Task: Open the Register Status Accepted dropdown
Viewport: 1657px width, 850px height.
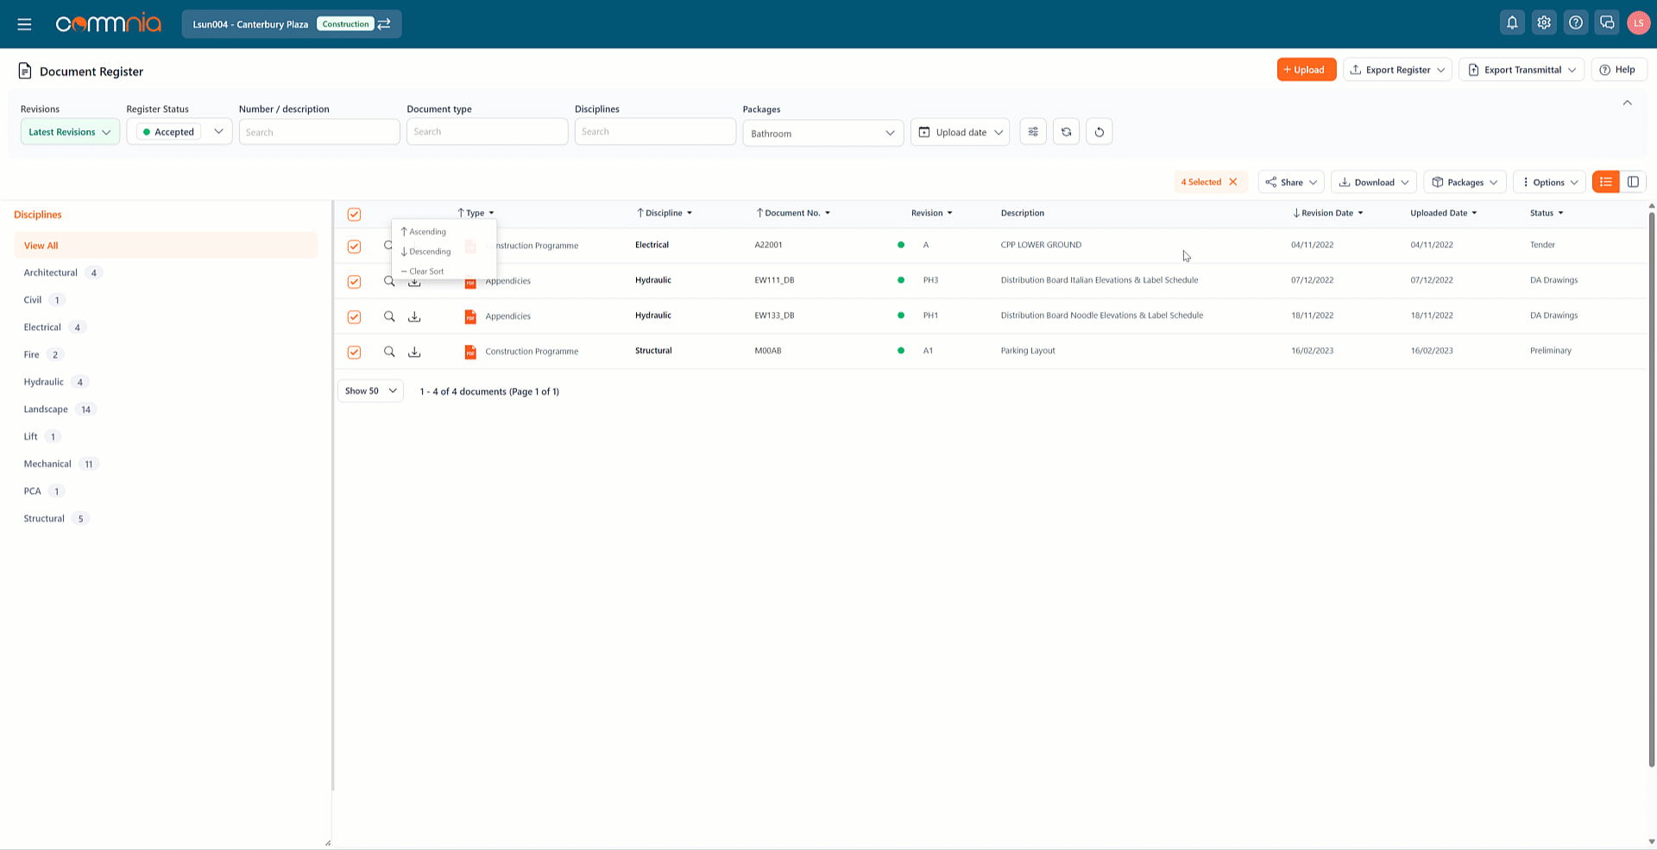Action: [180, 132]
